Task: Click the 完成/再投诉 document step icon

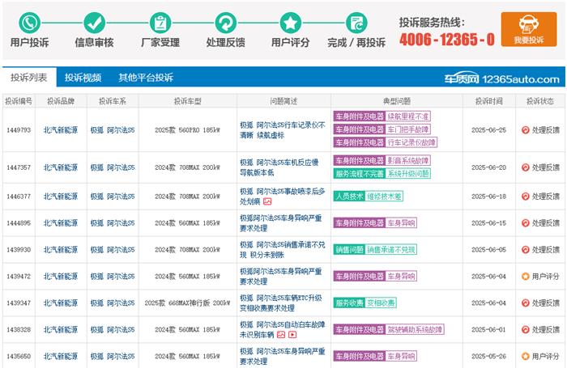Action: [x=356, y=23]
